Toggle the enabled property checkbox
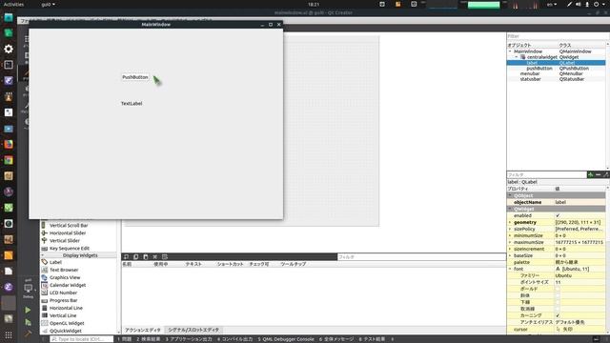 (x=558, y=215)
